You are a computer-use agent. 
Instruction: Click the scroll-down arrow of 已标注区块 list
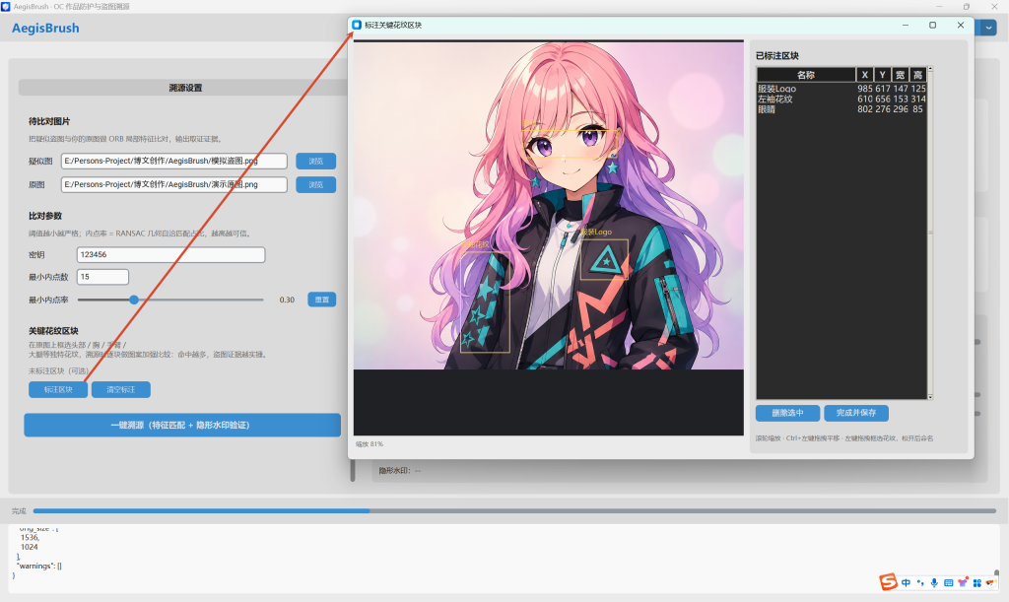(930, 397)
